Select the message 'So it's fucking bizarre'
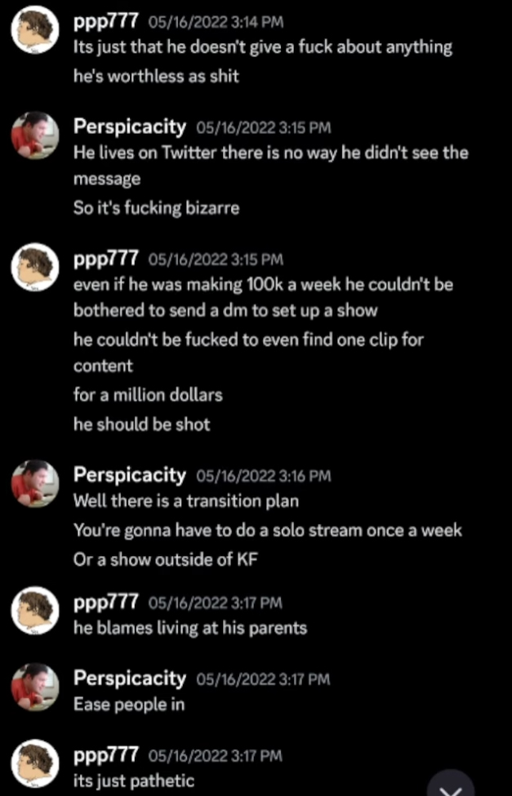This screenshot has width=512, height=796. 156,208
